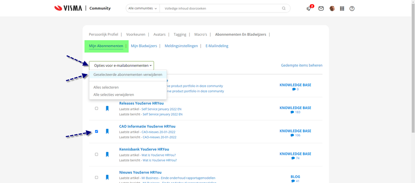Open Laatste artikel Wat is YouServe HRYou?
Viewport: 415px width, 183px height.
click(159, 155)
